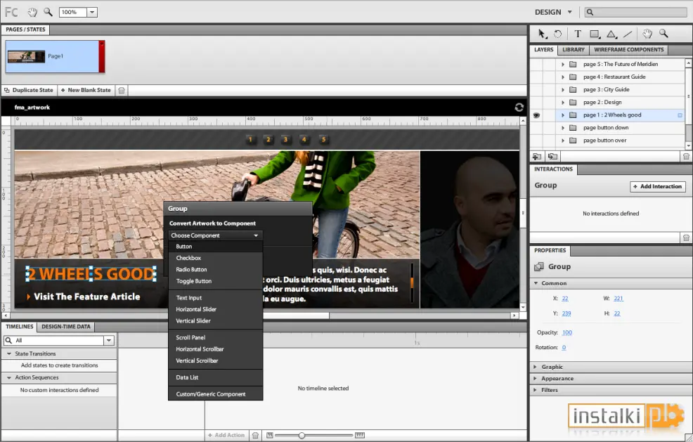Click page number 2 button in artwork
693x442 pixels.
tap(268, 140)
